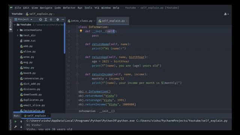Open the Refactor menu
The width and height of the screenshot is (240, 135).
click(69, 7)
